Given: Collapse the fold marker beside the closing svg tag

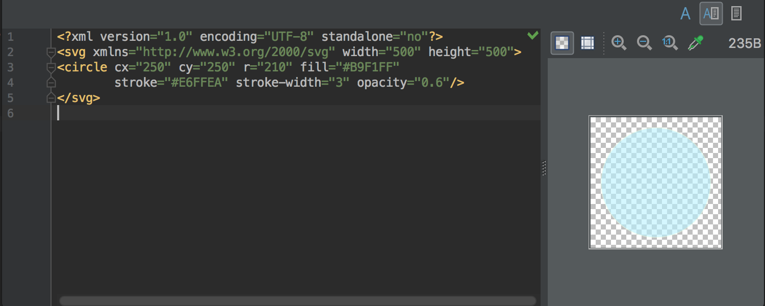Looking at the screenshot, I should coord(50,97).
